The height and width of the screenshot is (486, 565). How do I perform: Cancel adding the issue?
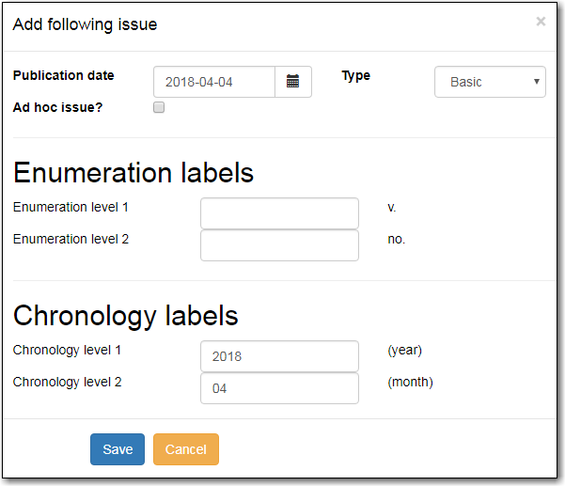[x=186, y=449]
